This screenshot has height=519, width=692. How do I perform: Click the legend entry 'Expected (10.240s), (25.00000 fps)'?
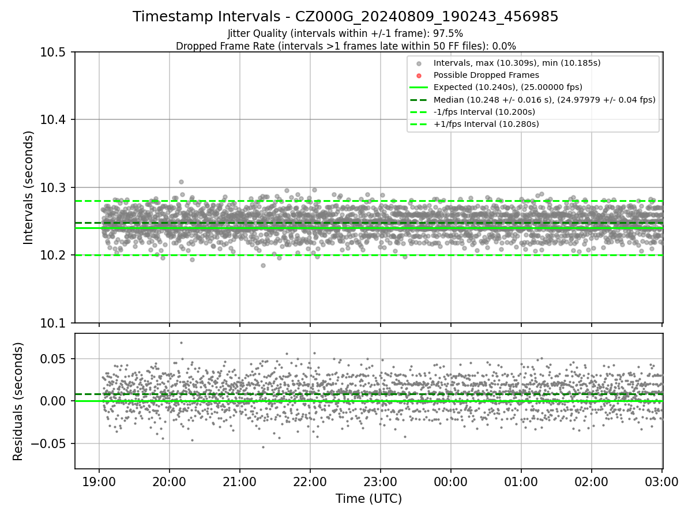[x=508, y=87]
